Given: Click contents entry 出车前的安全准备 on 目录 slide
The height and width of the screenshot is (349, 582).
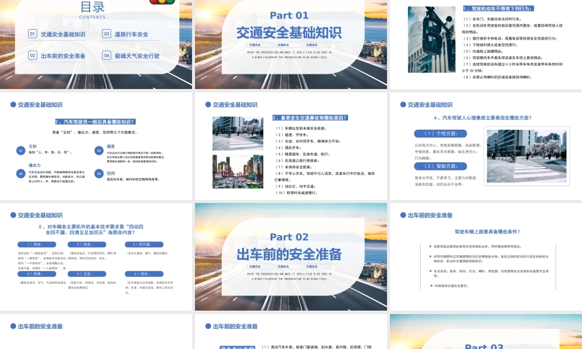Looking at the screenshot, I should tap(63, 56).
